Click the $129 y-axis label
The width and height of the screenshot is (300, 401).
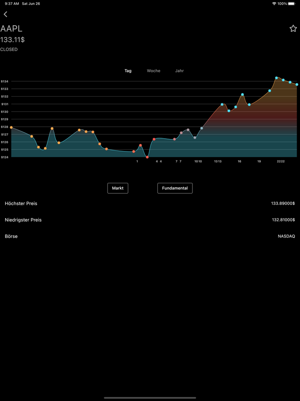[x=4, y=119]
